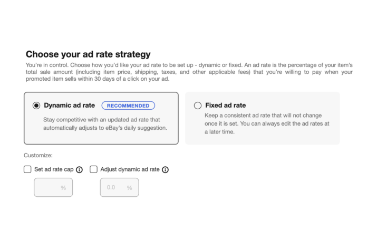
Task: Select the Fixed ad rate radio button
Action: pos(198,106)
